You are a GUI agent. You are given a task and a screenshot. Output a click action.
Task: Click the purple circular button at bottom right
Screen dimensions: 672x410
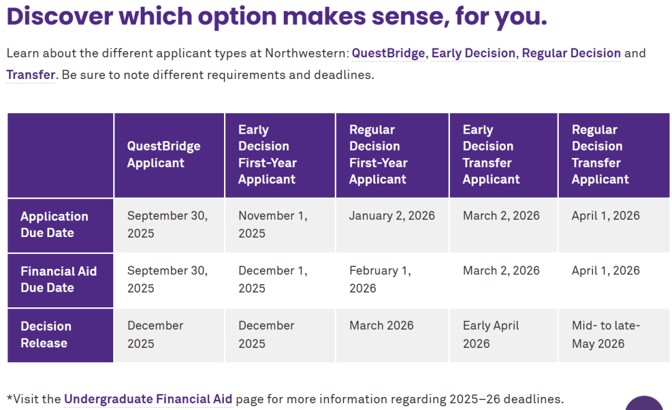pos(645,404)
